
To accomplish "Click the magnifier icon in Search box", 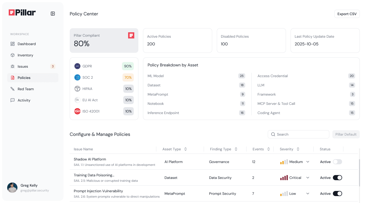I will point(273,134).
